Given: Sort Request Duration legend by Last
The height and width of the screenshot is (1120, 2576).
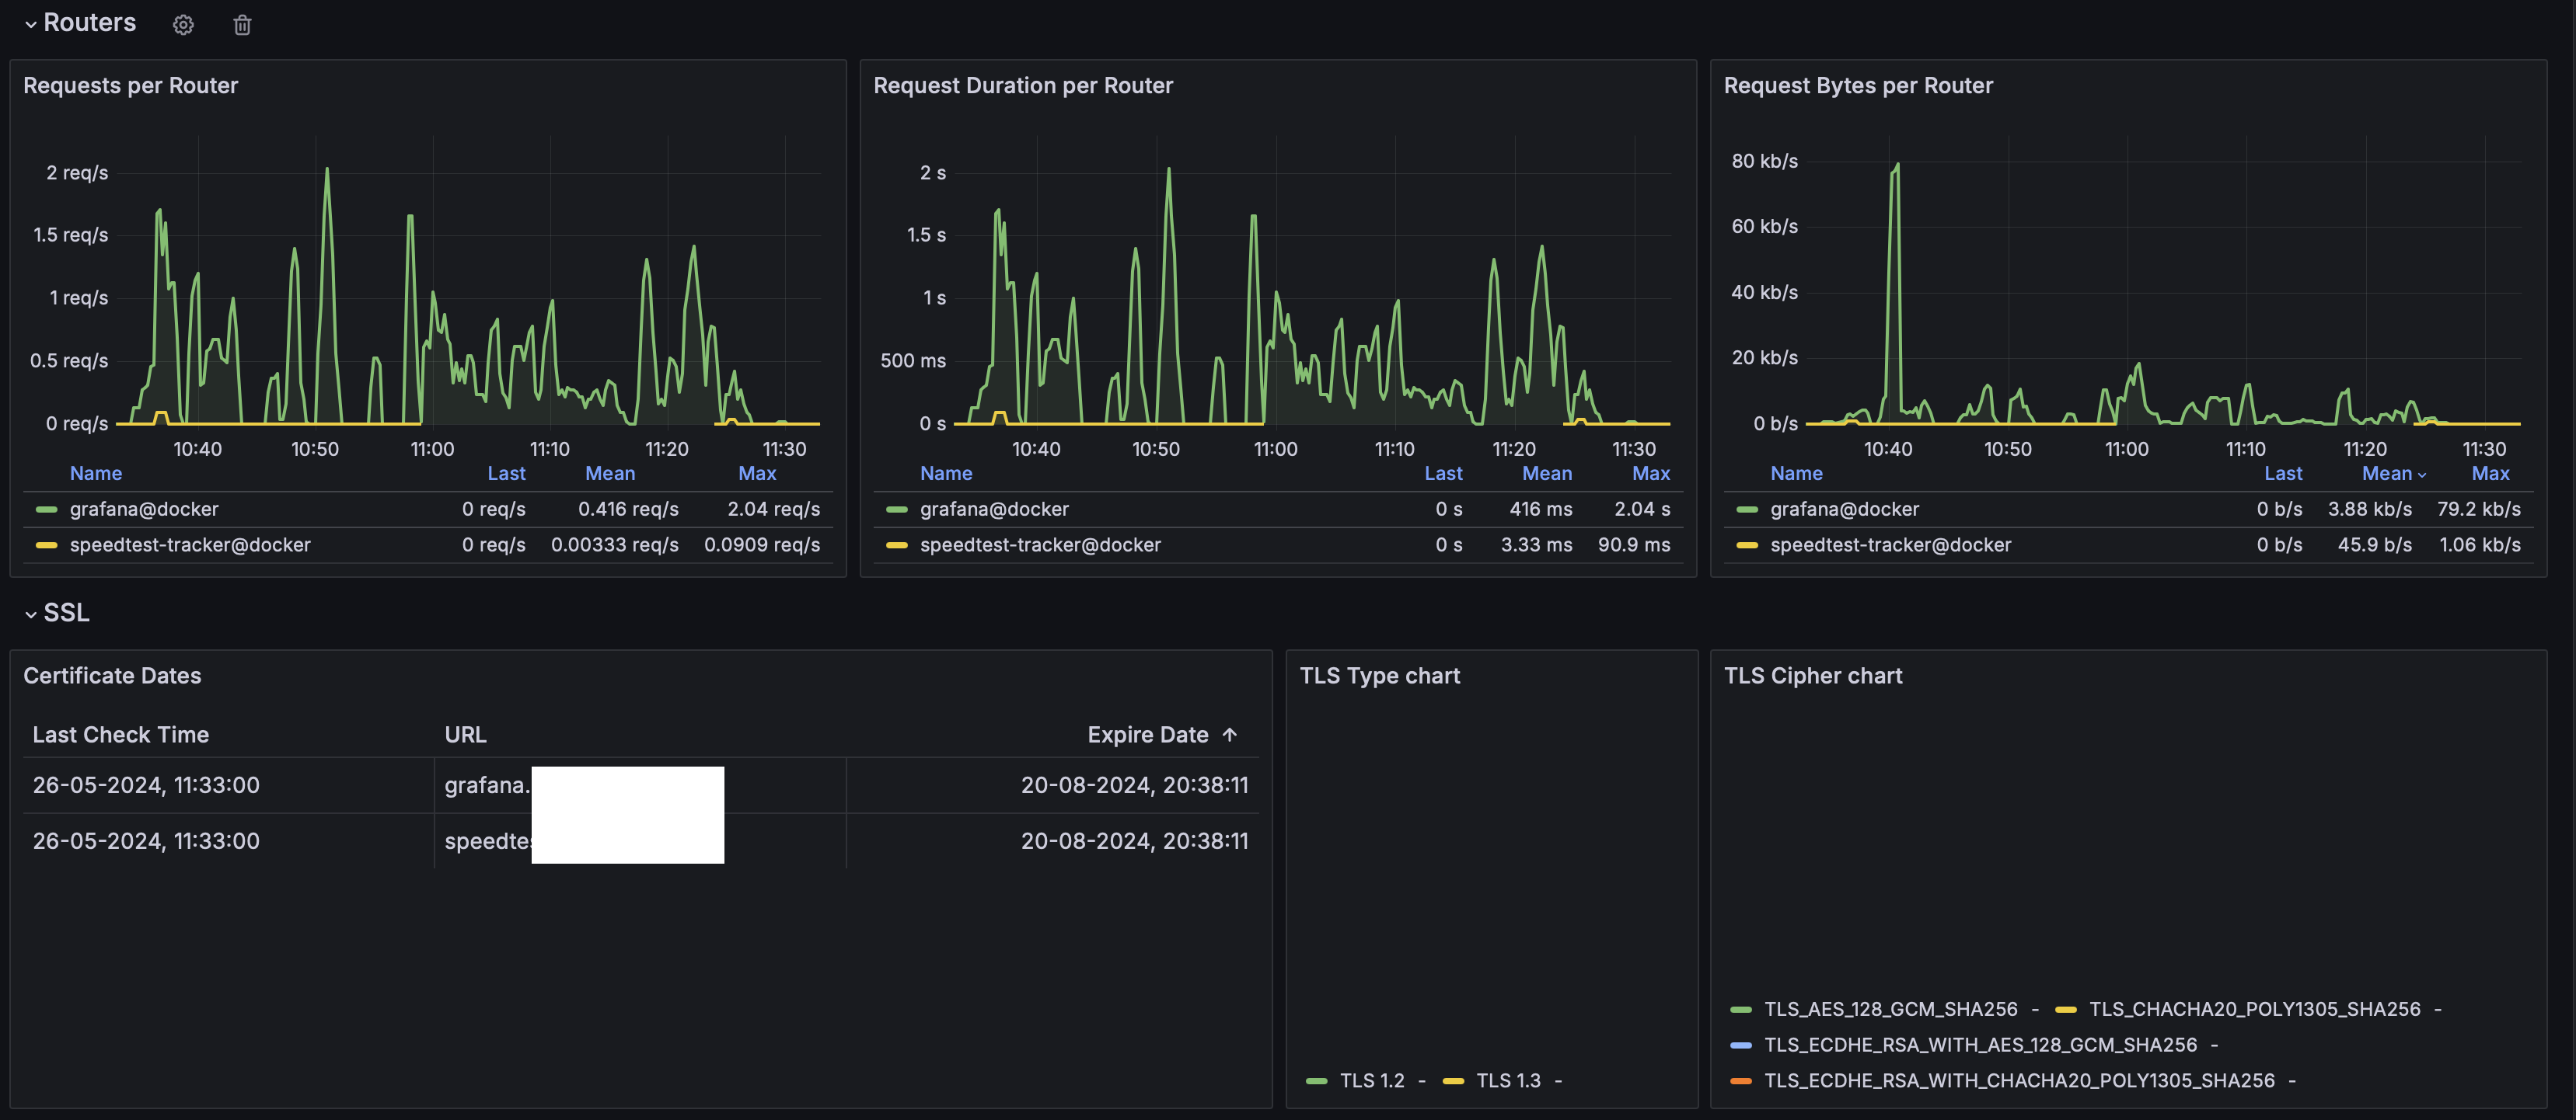Looking at the screenshot, I should (x=1443, y=474).
